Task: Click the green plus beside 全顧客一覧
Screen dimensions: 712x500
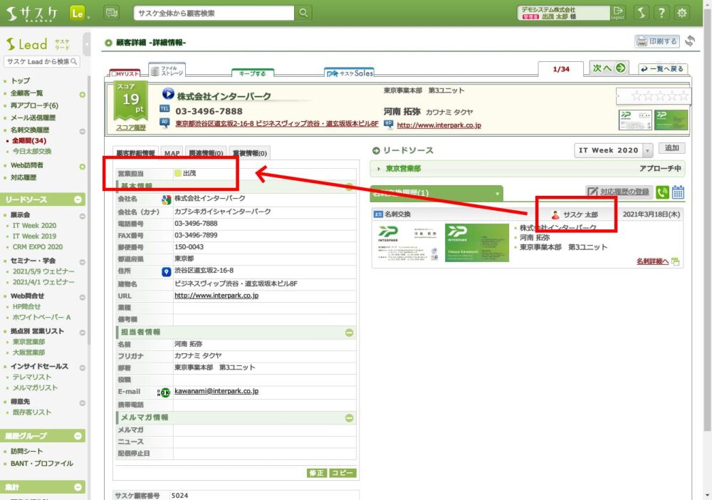Action: [82, 95]
